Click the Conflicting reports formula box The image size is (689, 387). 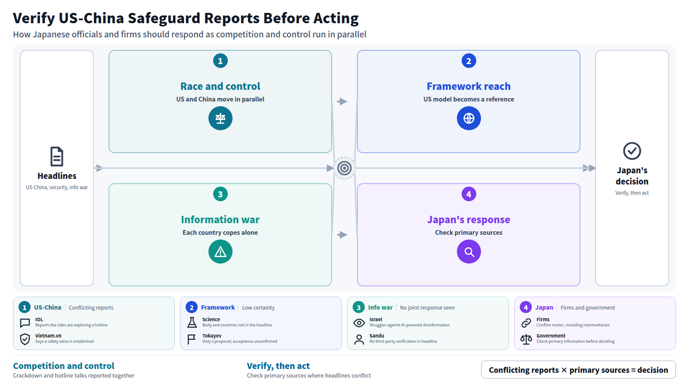578,370
